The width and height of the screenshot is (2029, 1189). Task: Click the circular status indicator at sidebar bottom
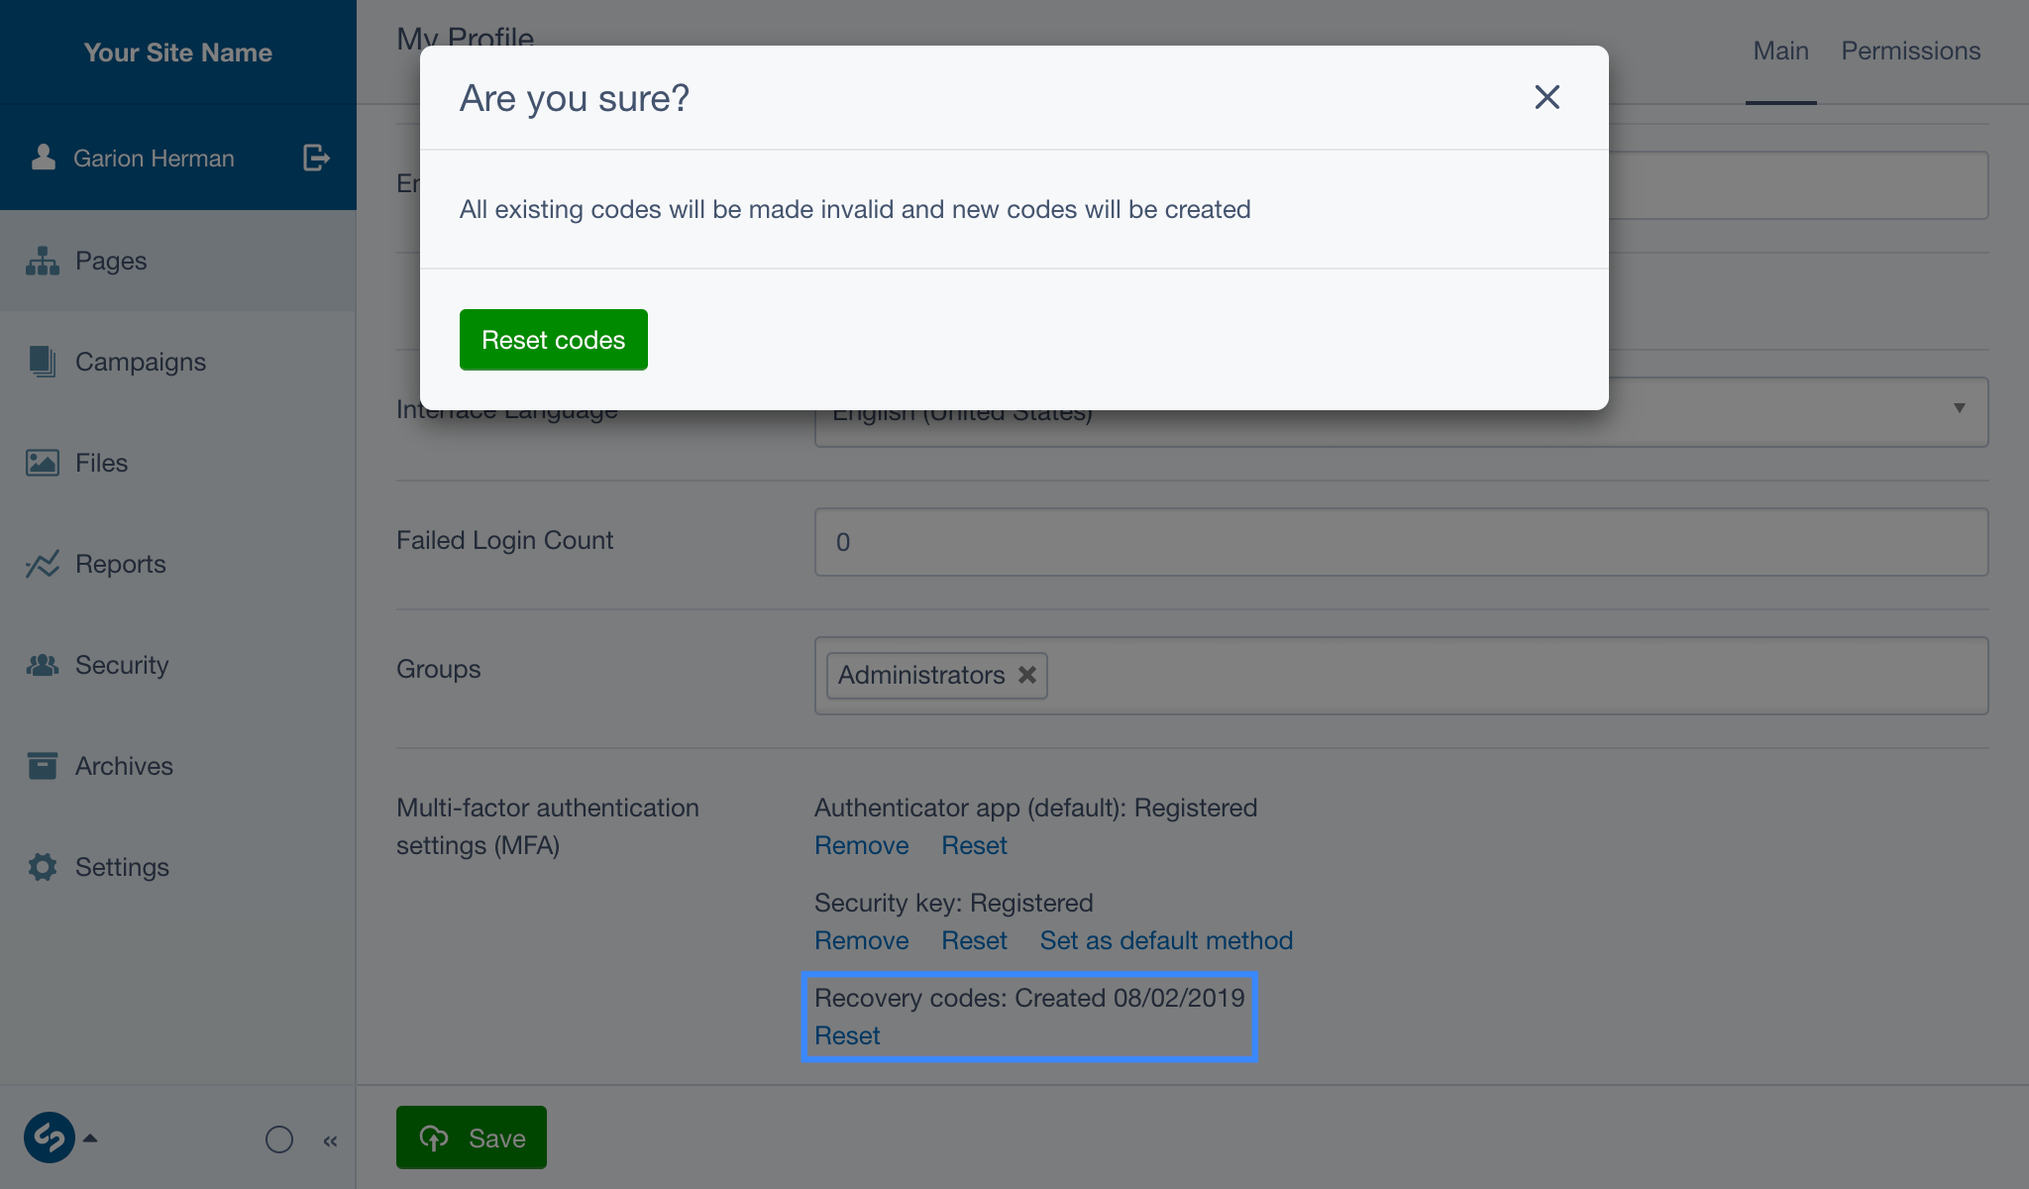click(x=279, y=1140)
